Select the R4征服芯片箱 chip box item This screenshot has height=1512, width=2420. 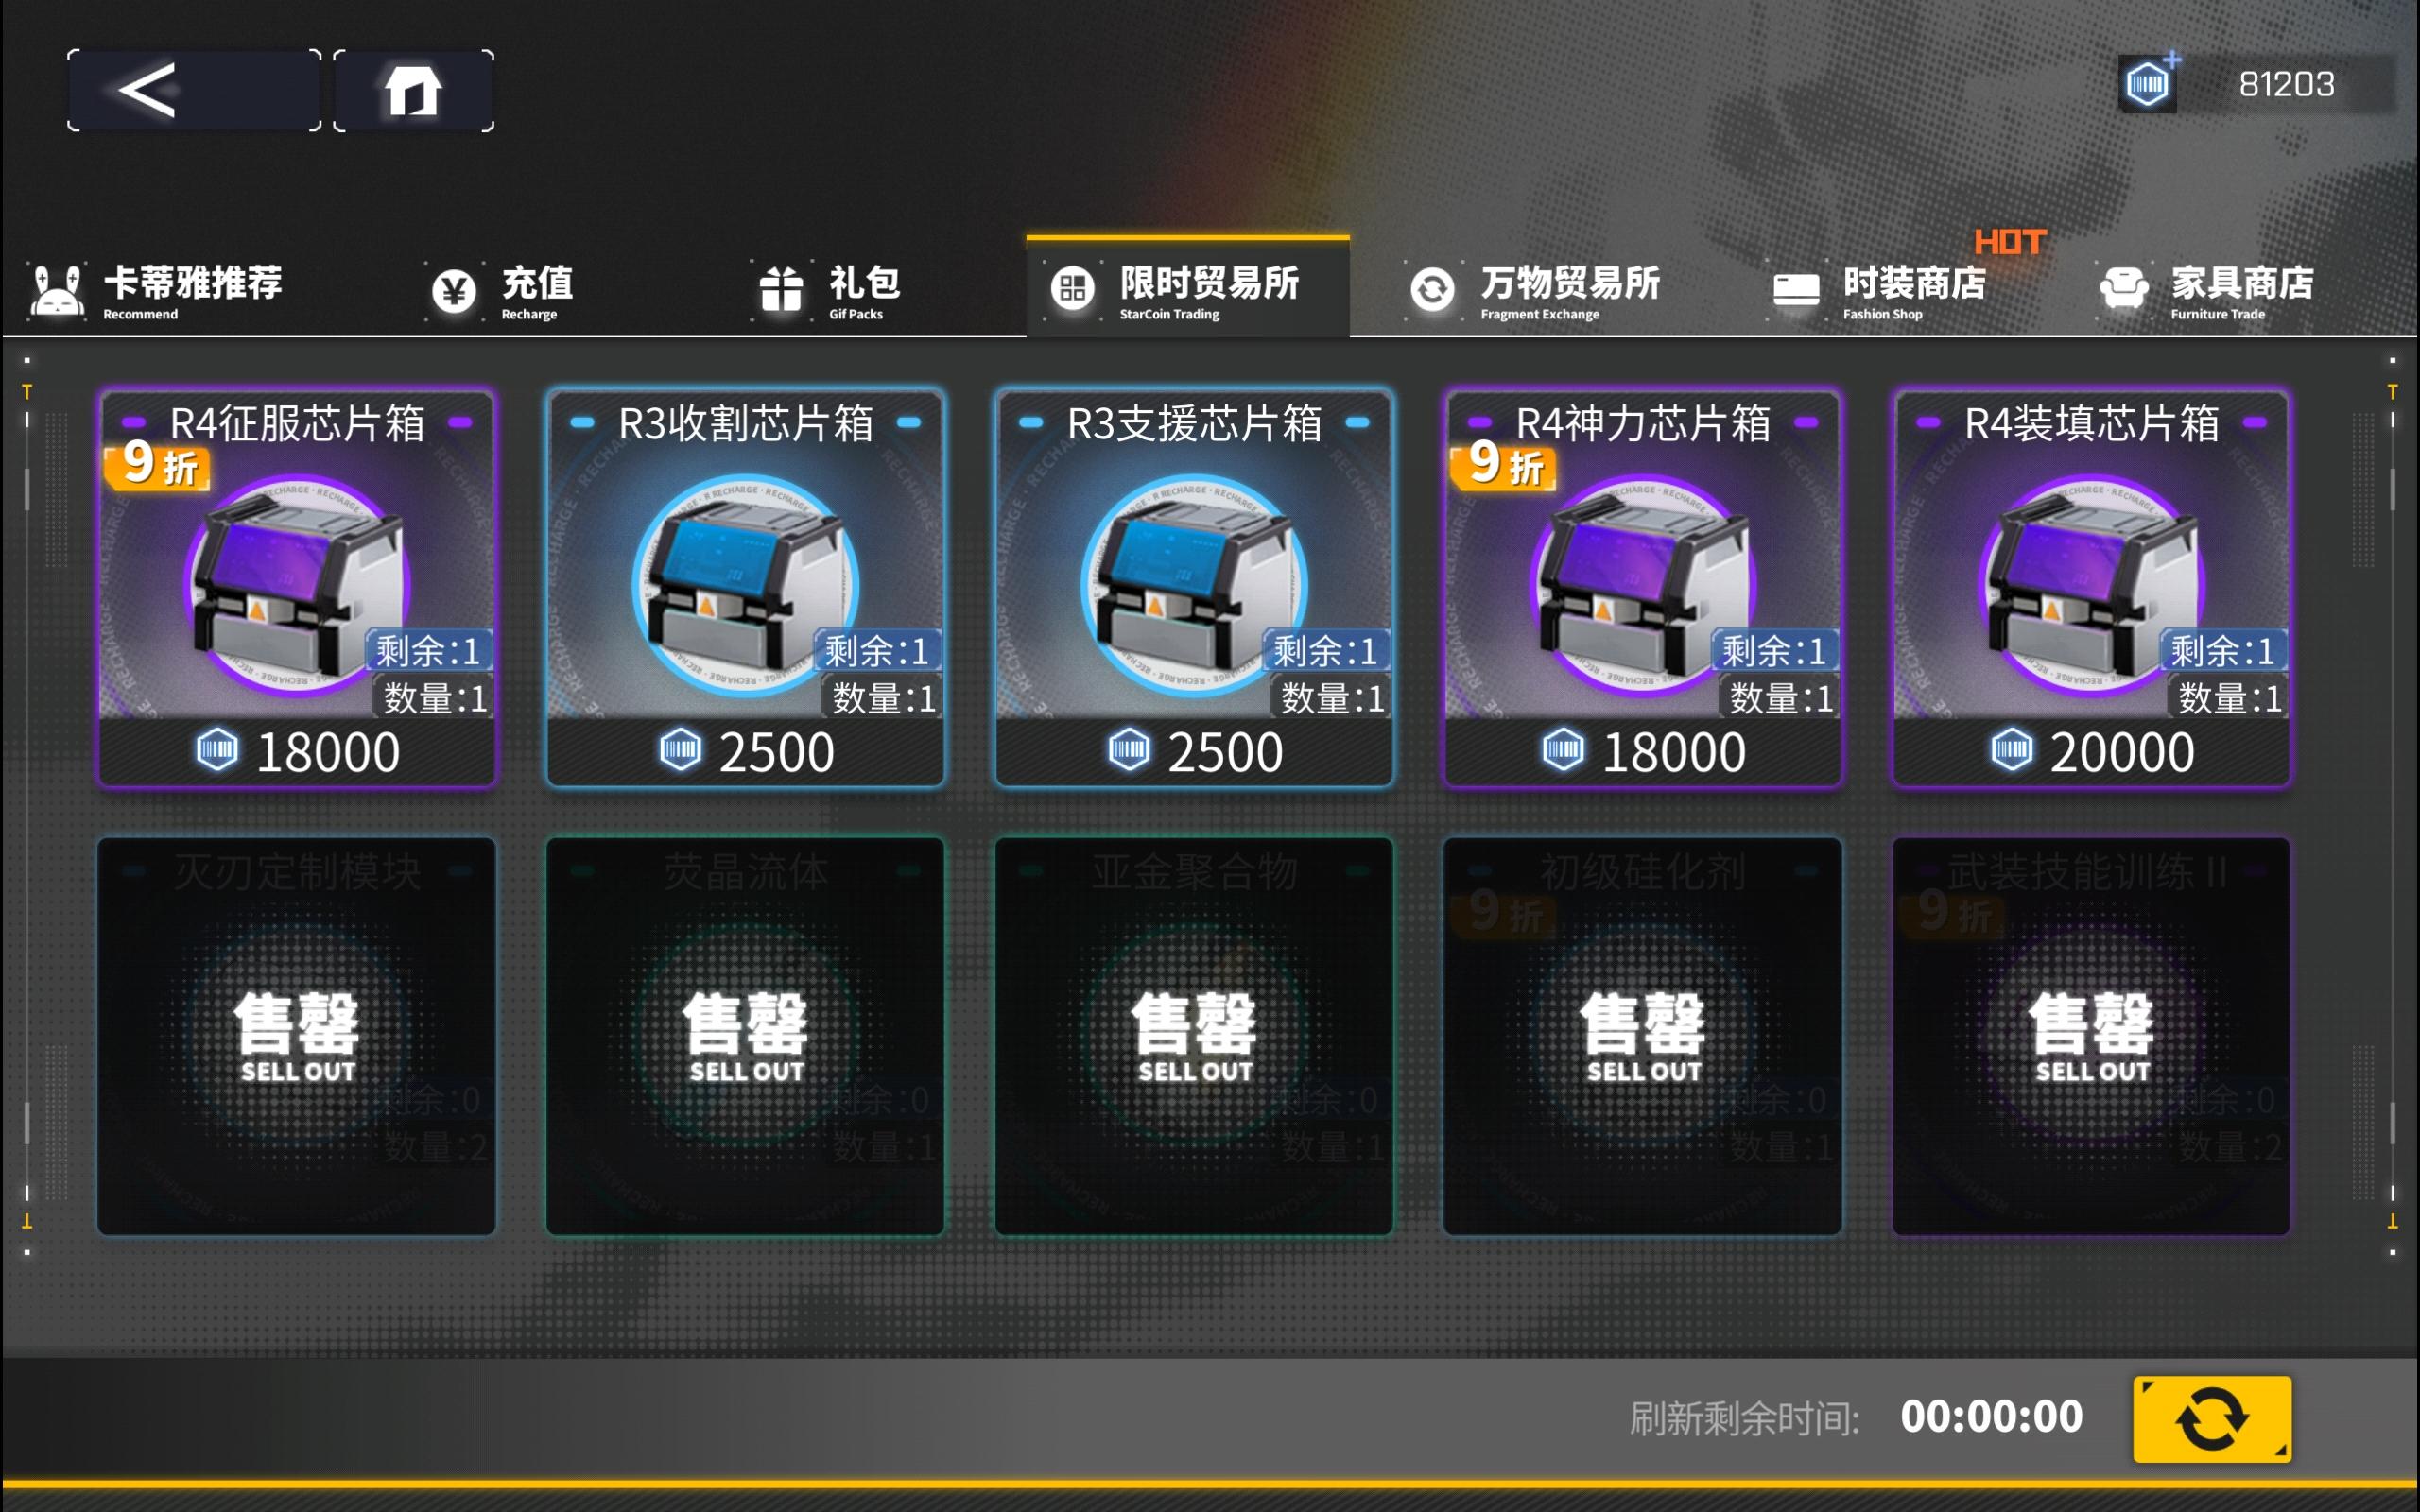click(297, 588)
